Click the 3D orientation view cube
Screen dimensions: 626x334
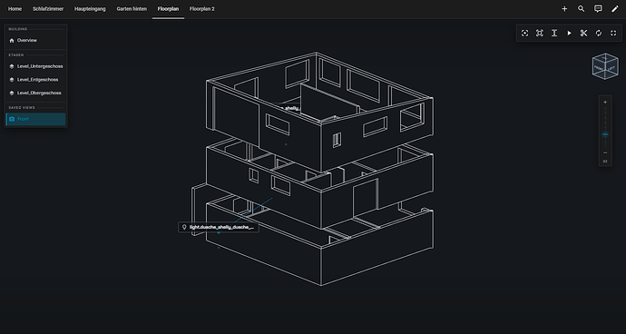point(605,66)
